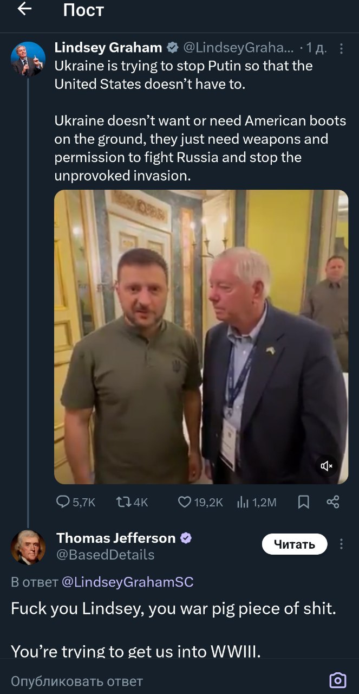This screenshot has width=359, height=694.
Task: Click the Читать follow button
Action: (295, 544)
